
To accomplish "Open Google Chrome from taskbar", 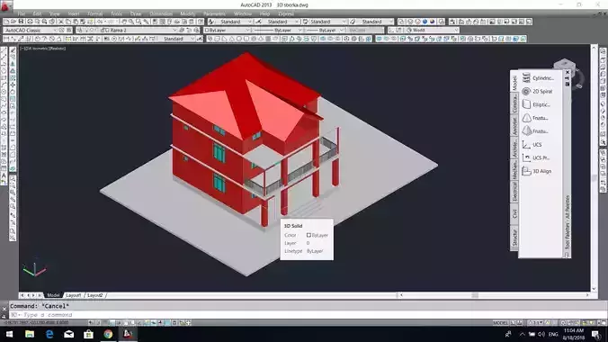I will [x=108, y=334].
